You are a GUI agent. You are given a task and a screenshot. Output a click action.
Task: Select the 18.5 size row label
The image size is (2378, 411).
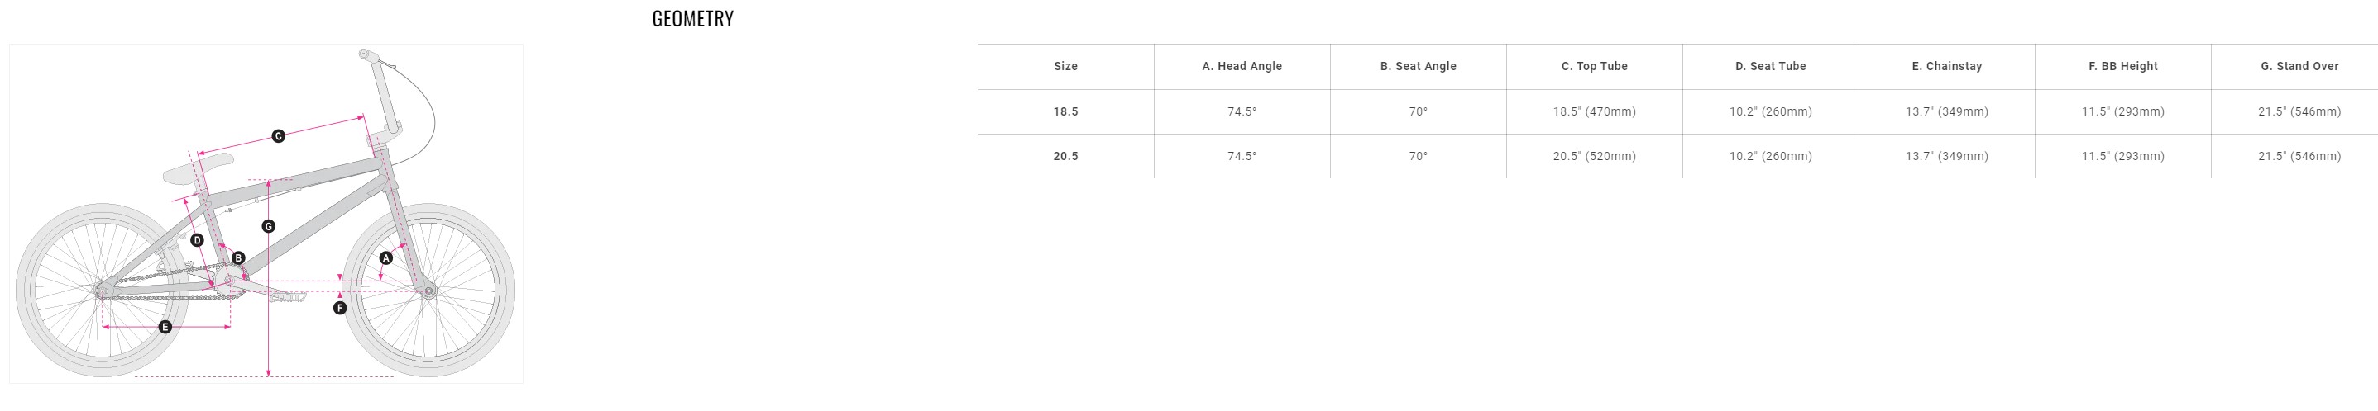coord(1065,111)
